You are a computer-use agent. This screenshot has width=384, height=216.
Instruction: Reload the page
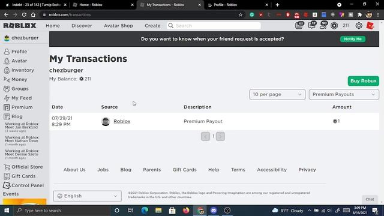24,14
